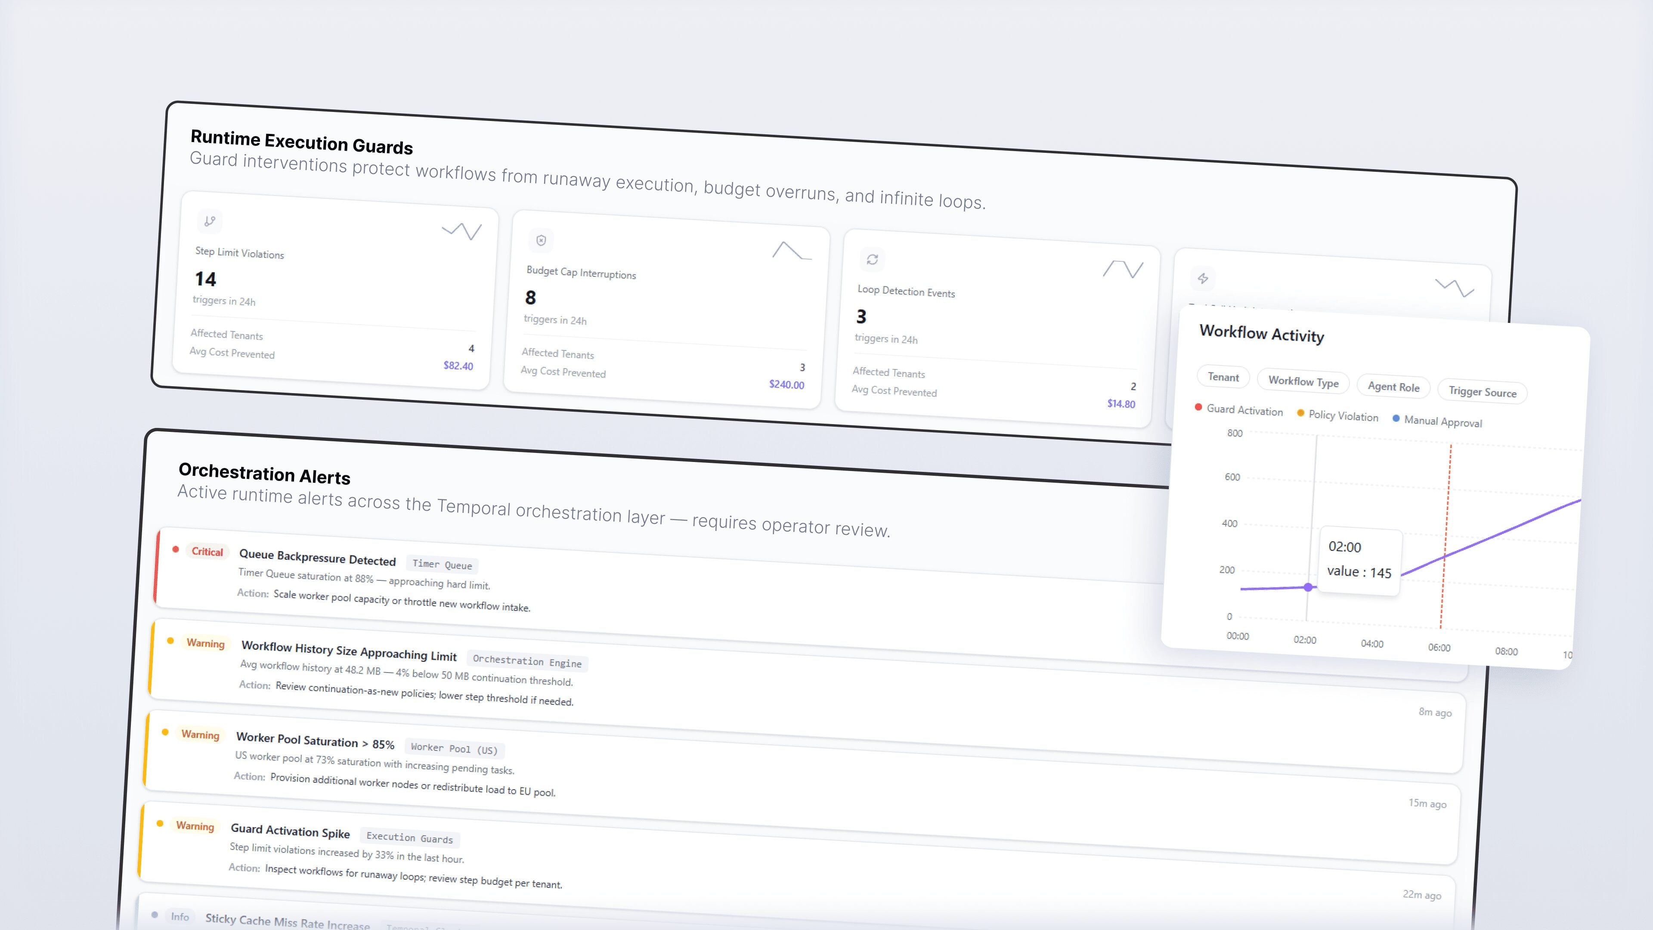Click the lightning bolt card icon
The image size is (1653, 930).
point(1203,279)
